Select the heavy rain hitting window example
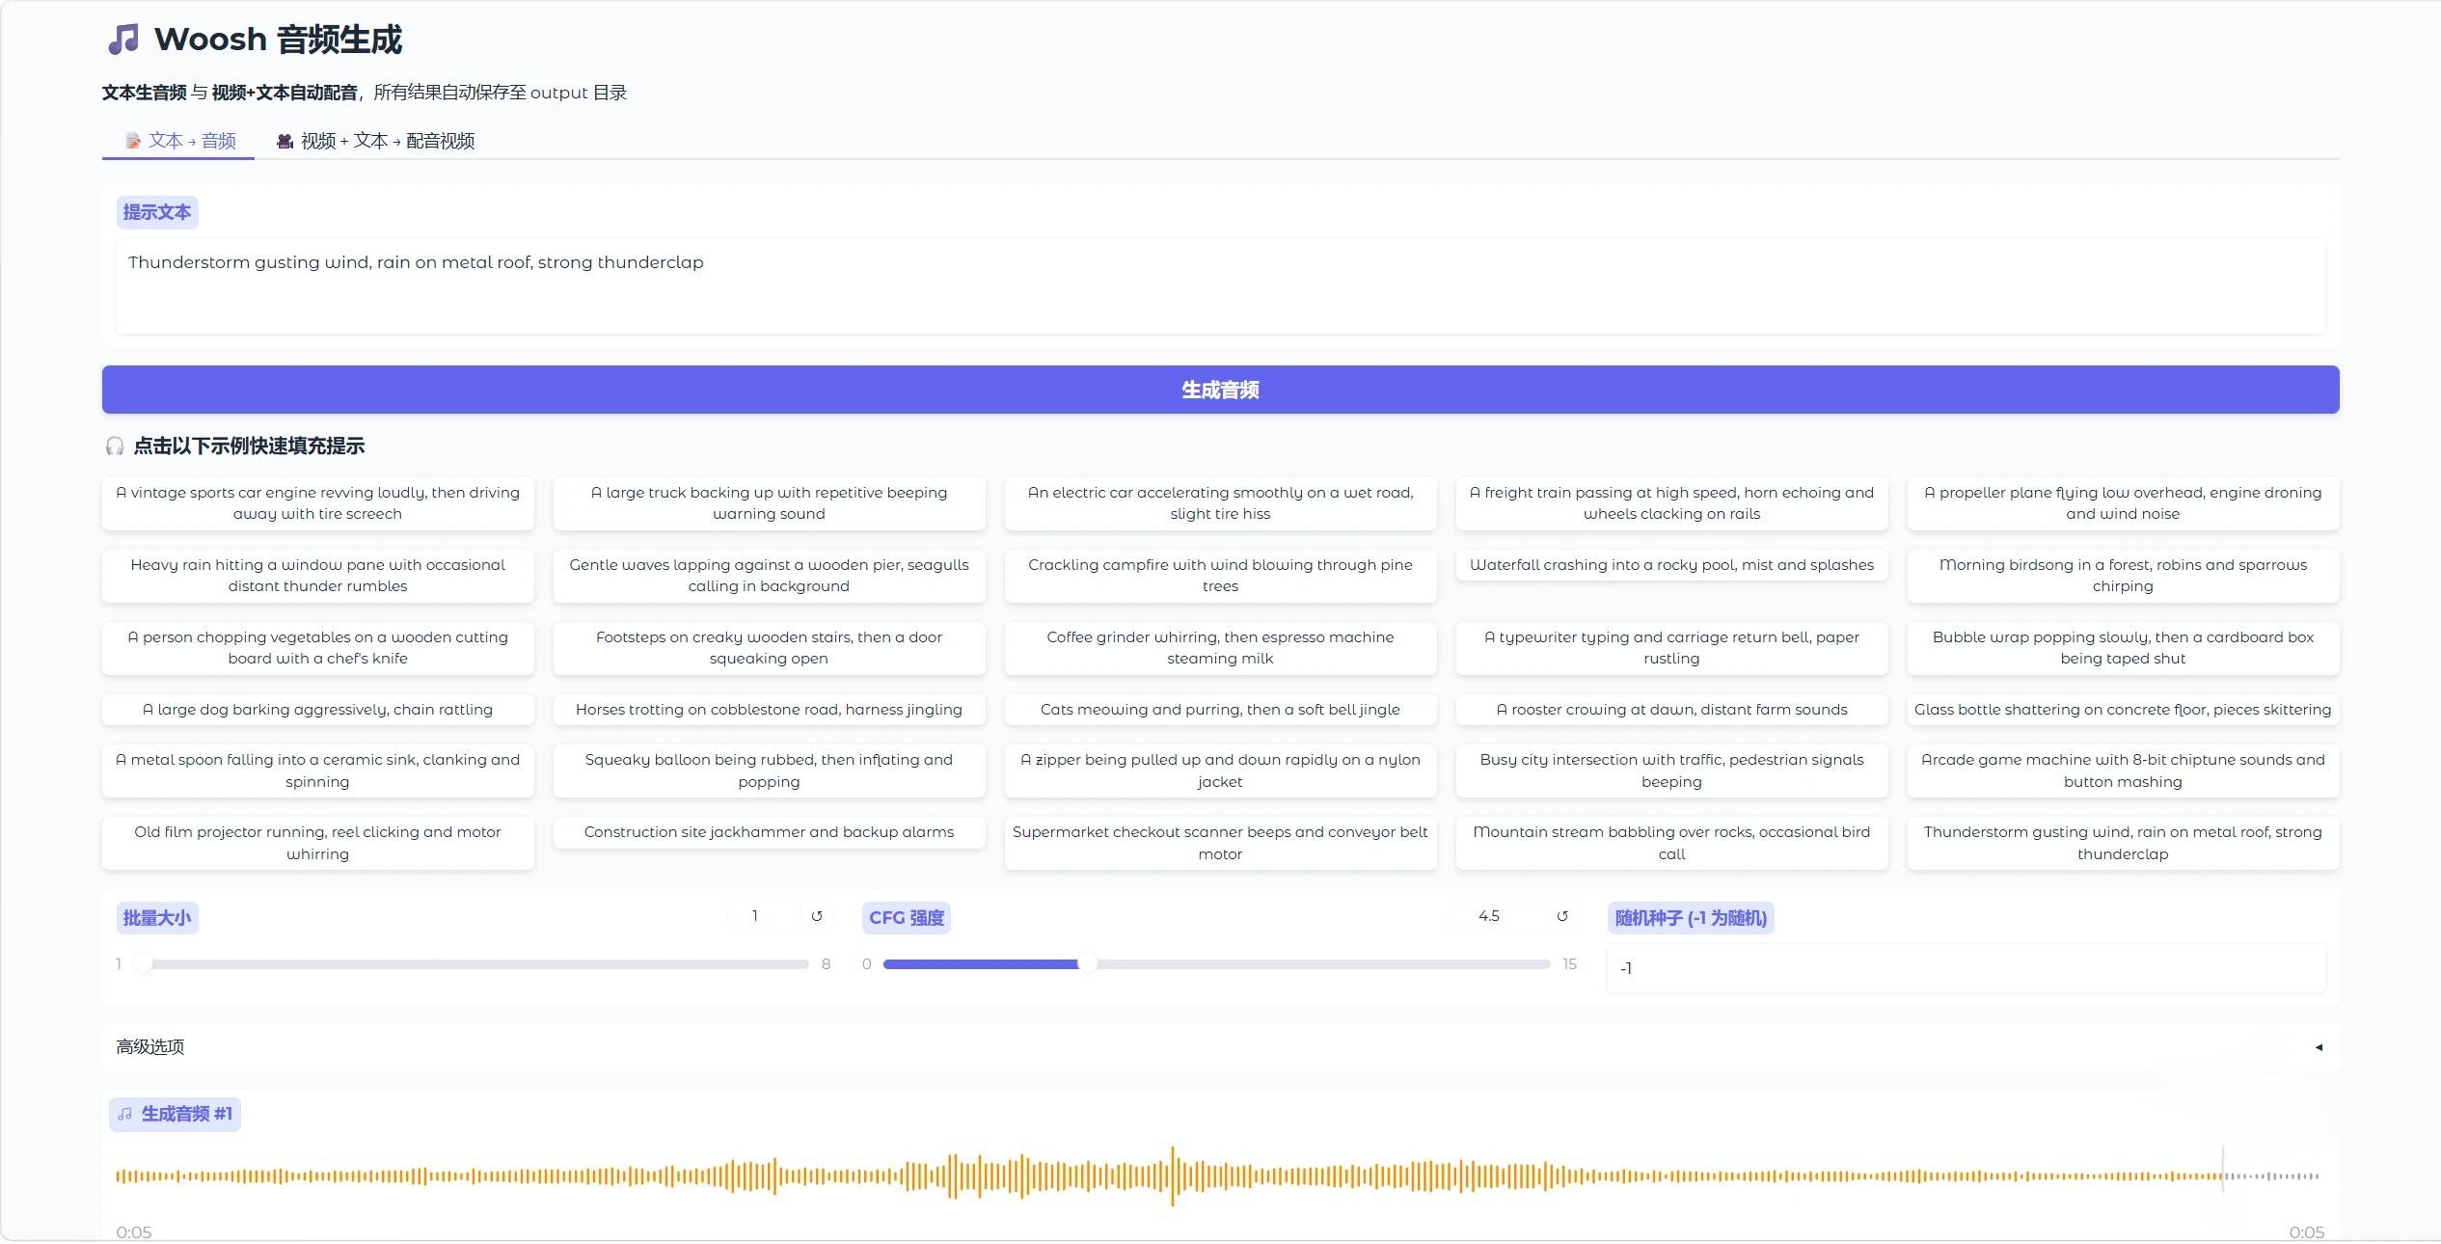The height and width of the screenshot is (1244, 2441). pos(317,576)
